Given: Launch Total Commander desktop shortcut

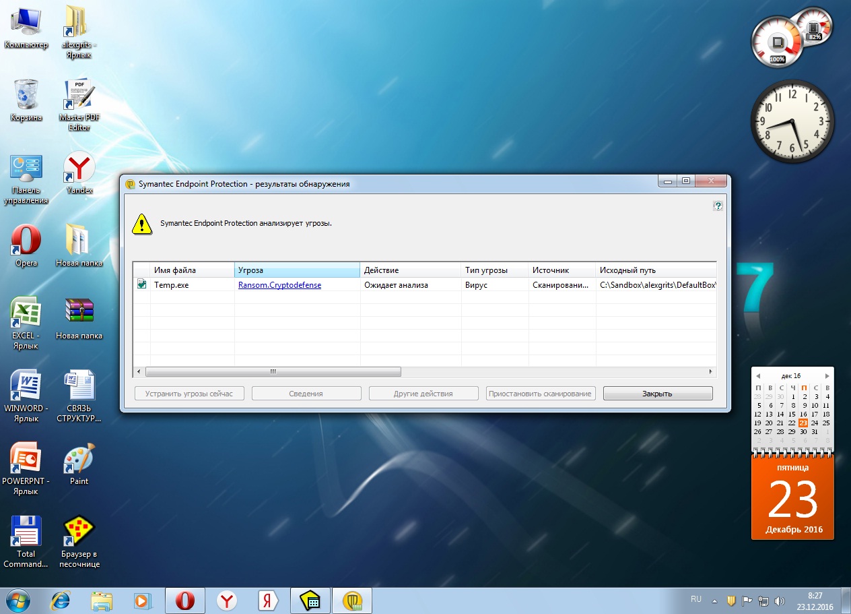Looking at the screenshot, I should 26,542.
